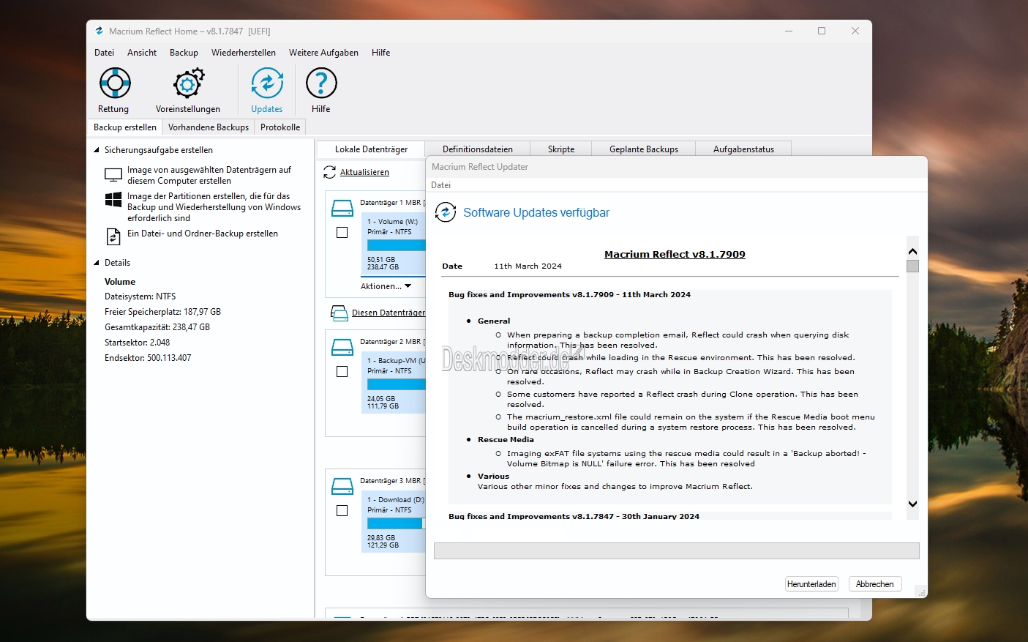
Task: Click Image der Partitionen für Windows task
Action: tap(214, 207)
